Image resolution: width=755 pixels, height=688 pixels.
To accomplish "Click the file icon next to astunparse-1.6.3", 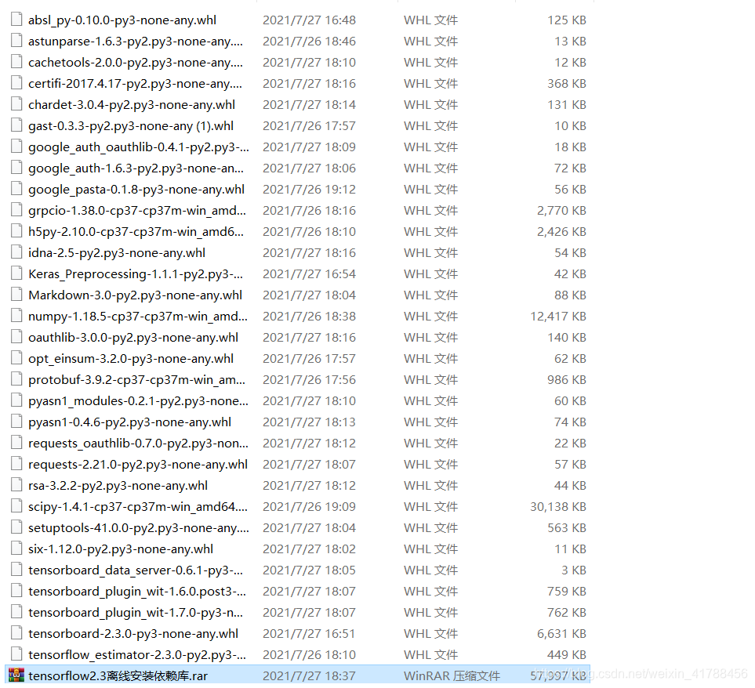I will click(16, 41).
